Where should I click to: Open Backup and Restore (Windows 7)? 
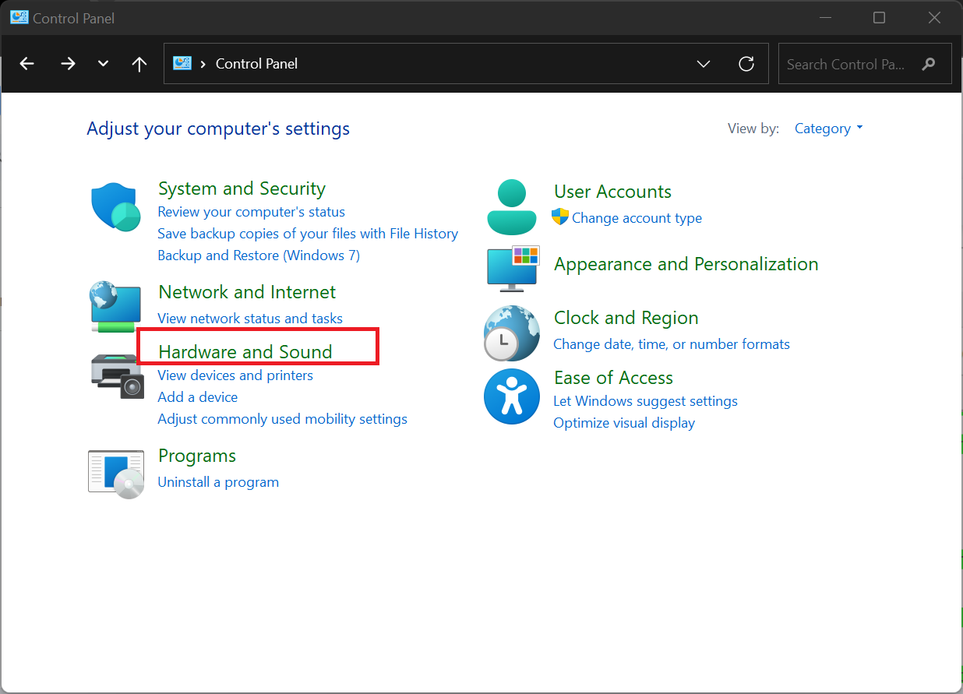click(x=259, y=255)
